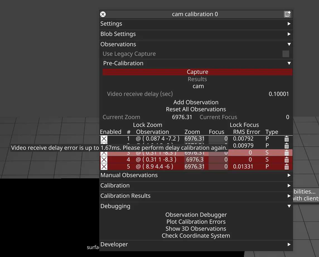Delete observation 1 with the trash icon
The image size is (319, 257).
click(286, 139)
